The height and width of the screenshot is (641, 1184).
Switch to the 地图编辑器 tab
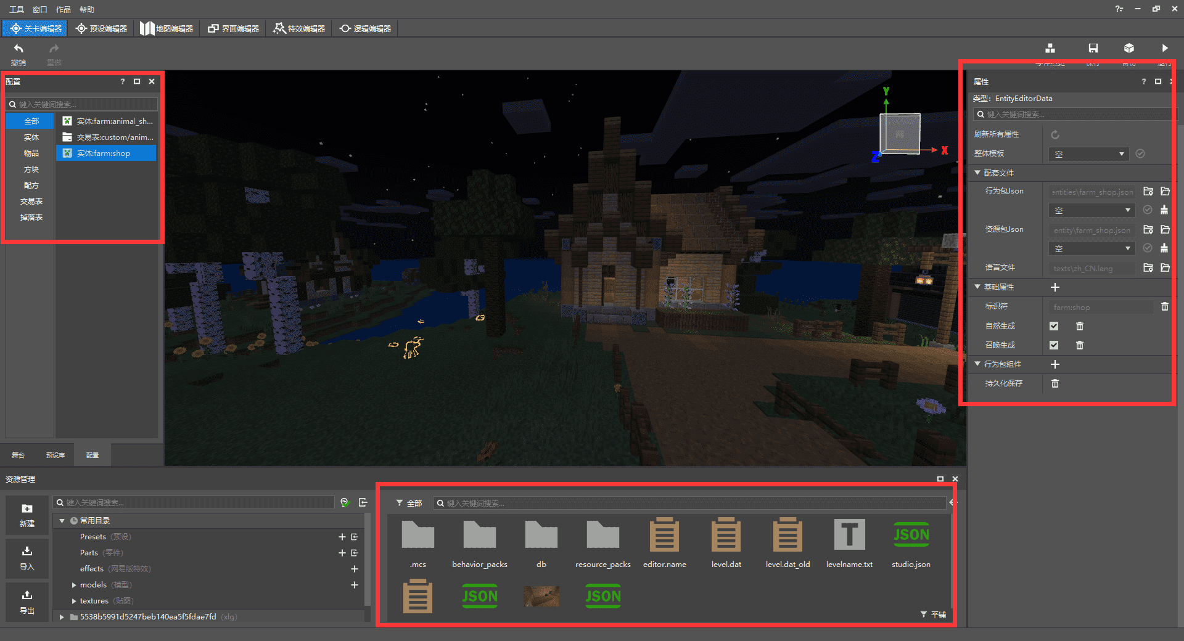point(167,28)
